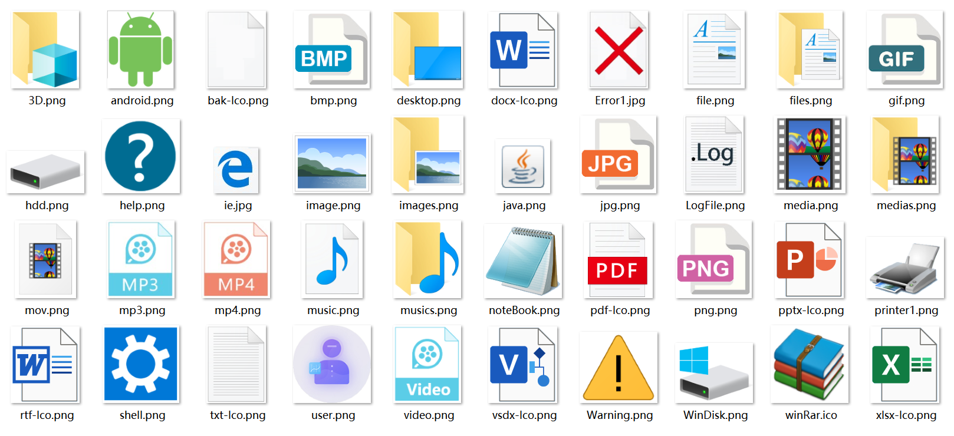Viewport: 954px width, 436px height.
Task: Select the media.png film strip icon
Action: pos(810,154)
